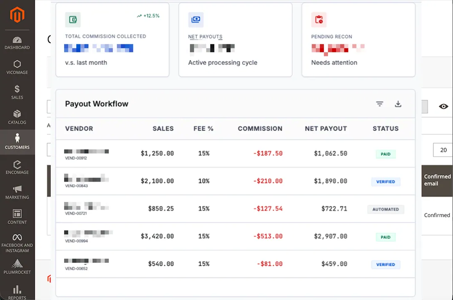The height and width of the screenshot is (300, 453).
Task: Open the Encomage sidebar menu
Action: [x=17, y=167]
